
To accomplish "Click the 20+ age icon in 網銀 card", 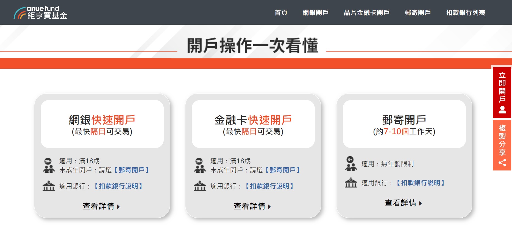I will 49,165.
